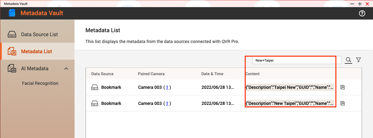Click the drive icon in the first Bookmark row
Screen dimensions: 373x138
click(95, 88)
